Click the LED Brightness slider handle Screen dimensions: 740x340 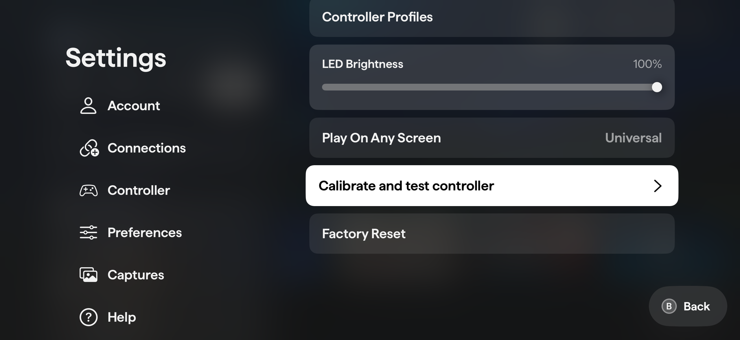click(x=657, y=87)
